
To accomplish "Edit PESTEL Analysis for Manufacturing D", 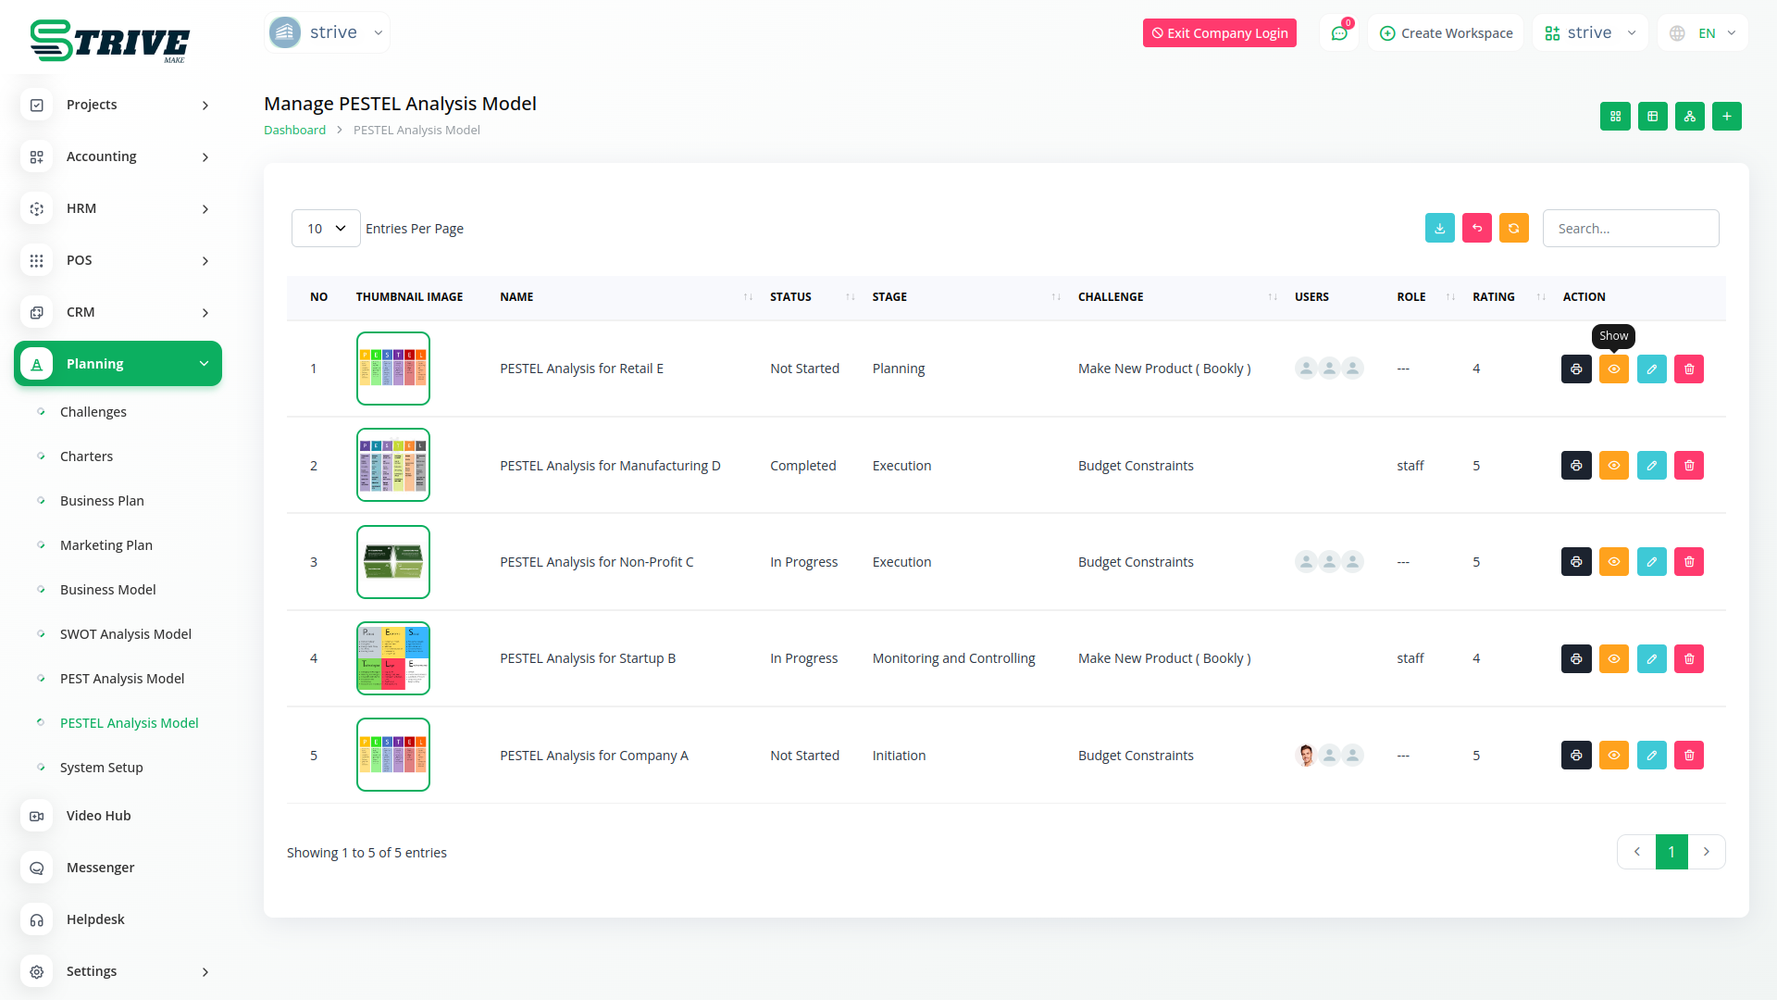I will pyautogui.click(x=1651, y=465).
